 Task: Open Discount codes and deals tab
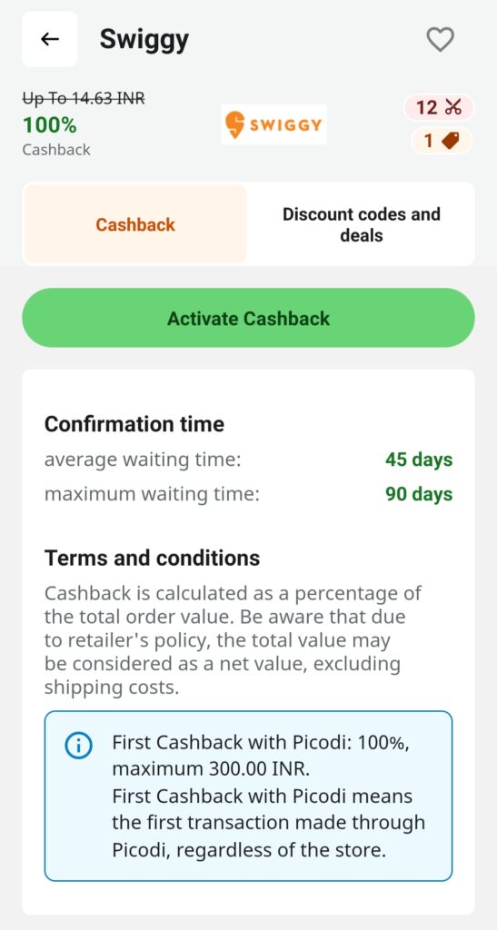tap(362, 224)
